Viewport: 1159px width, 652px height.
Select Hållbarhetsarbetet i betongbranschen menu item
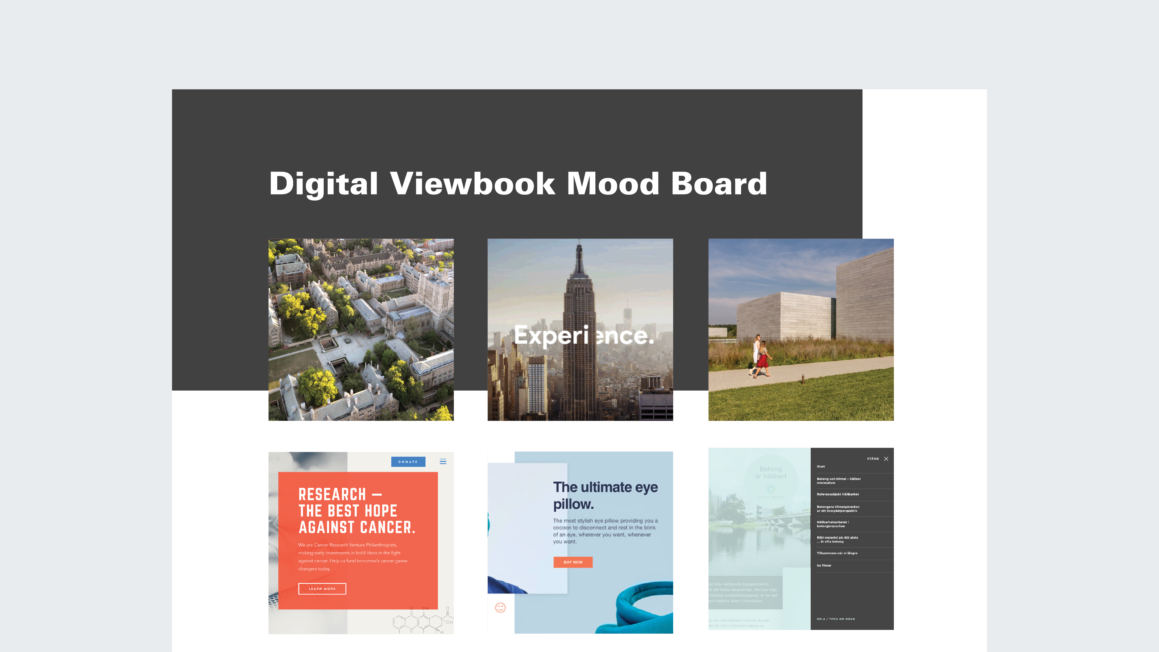click(832, 524)
